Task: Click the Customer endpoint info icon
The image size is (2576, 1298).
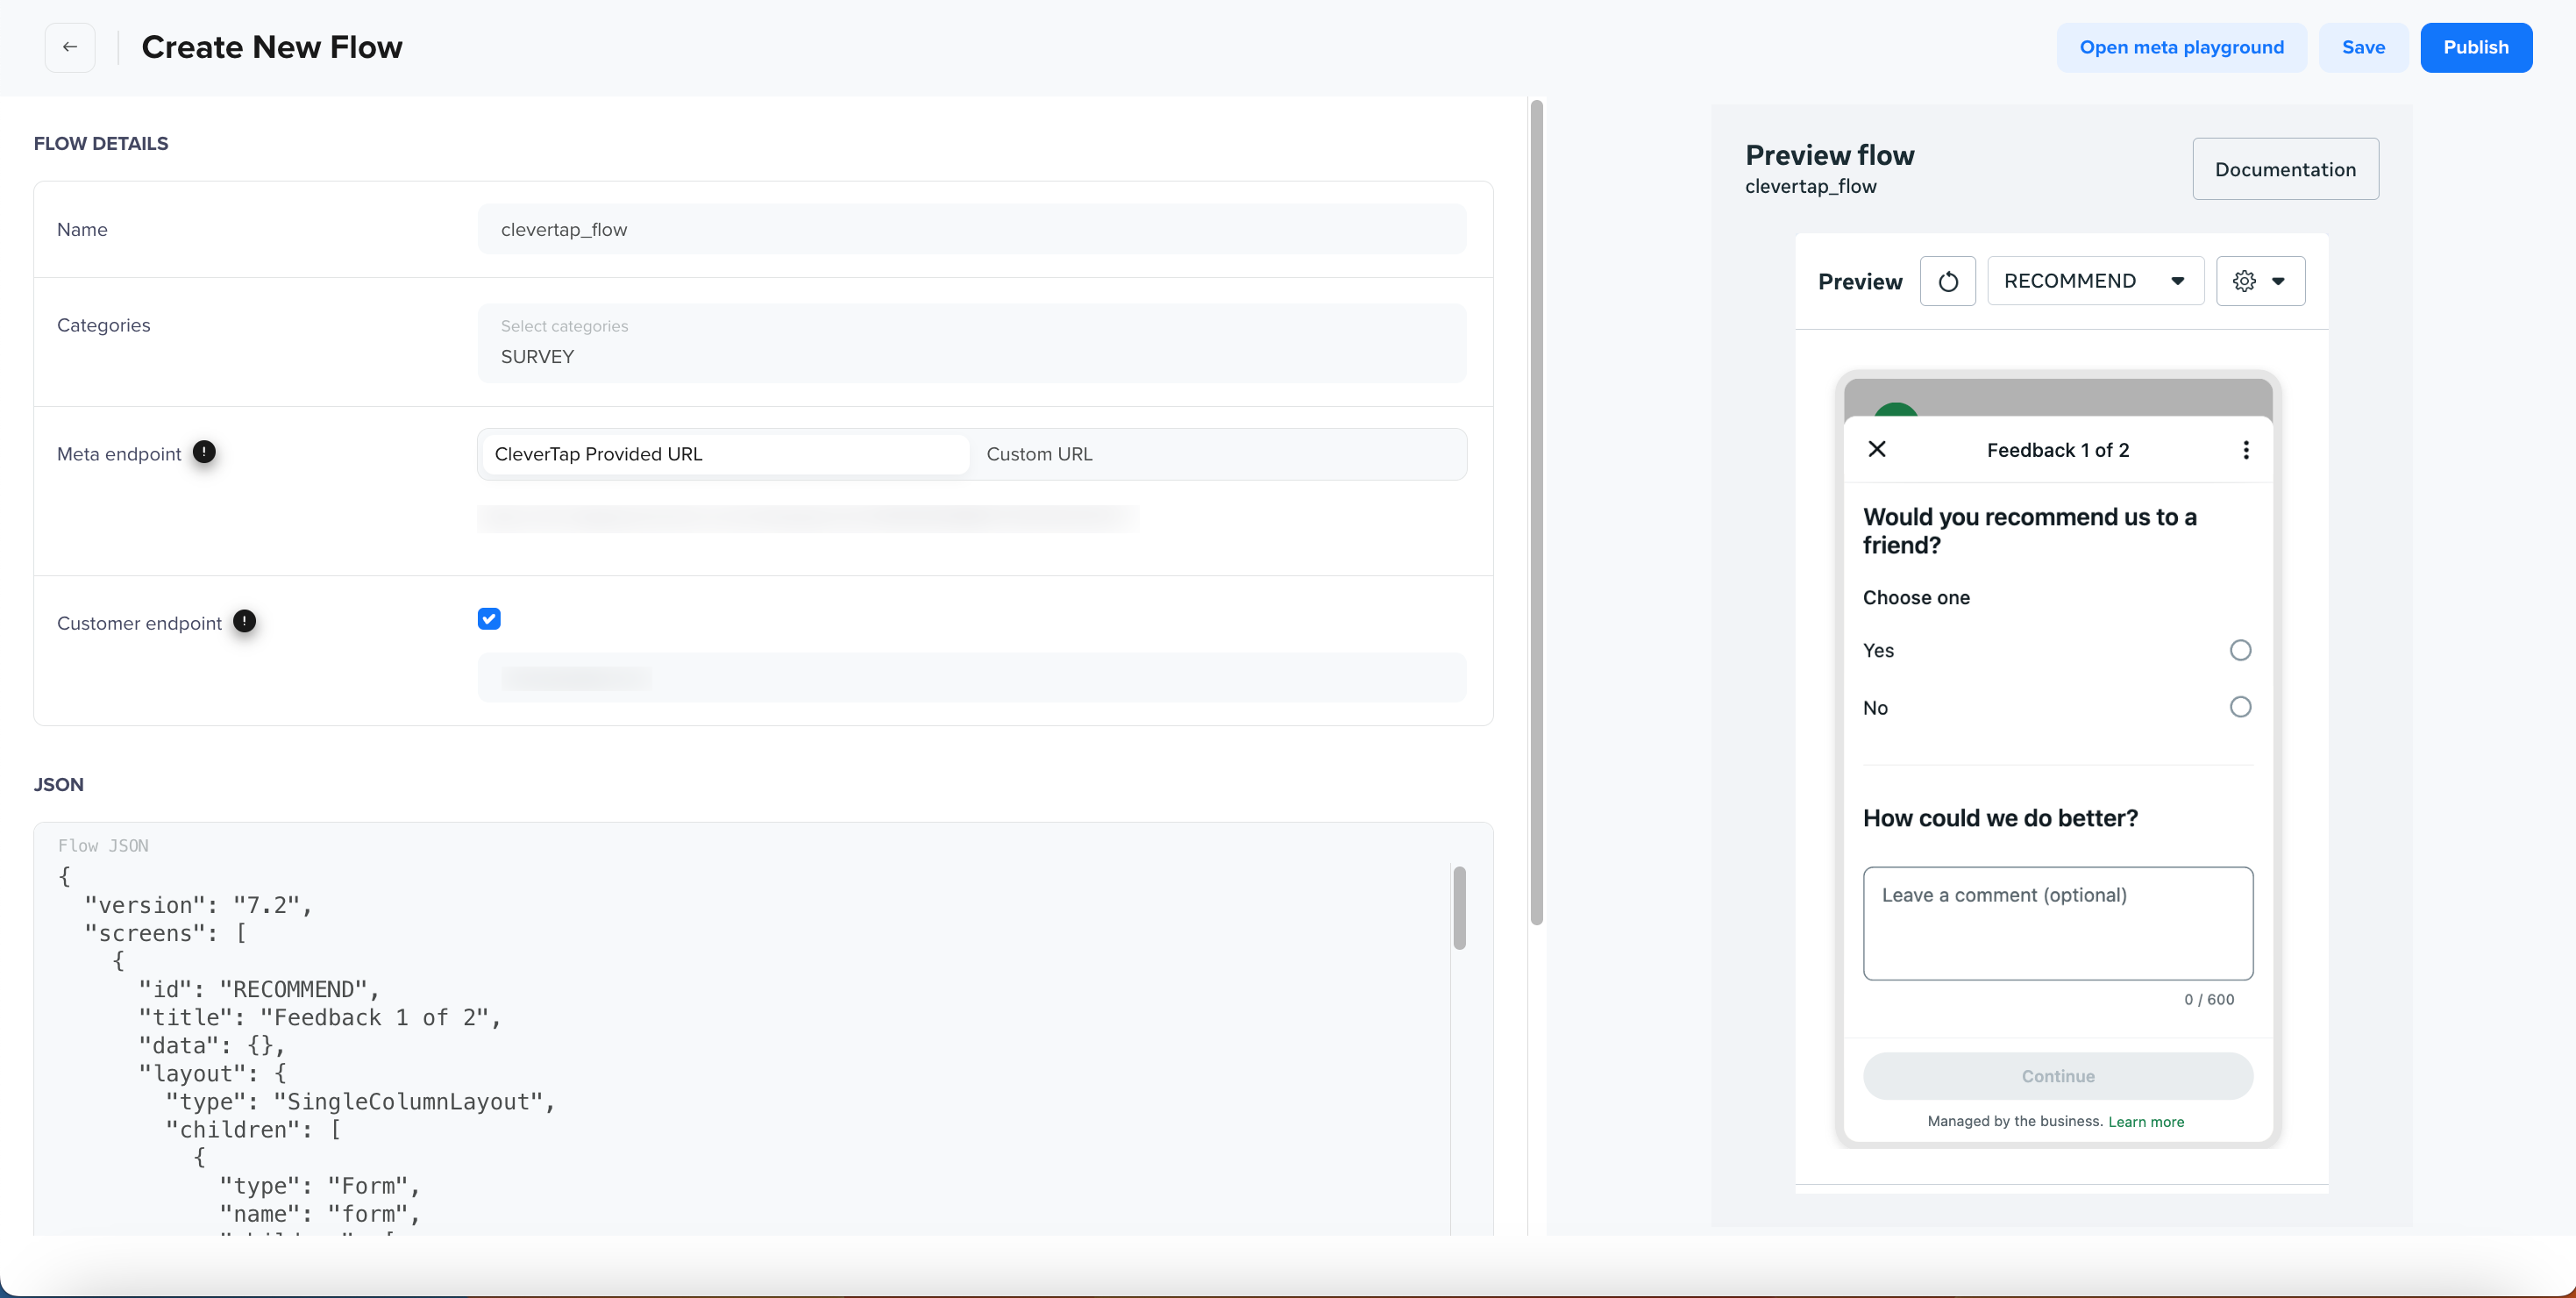Action: coord(244,621)
